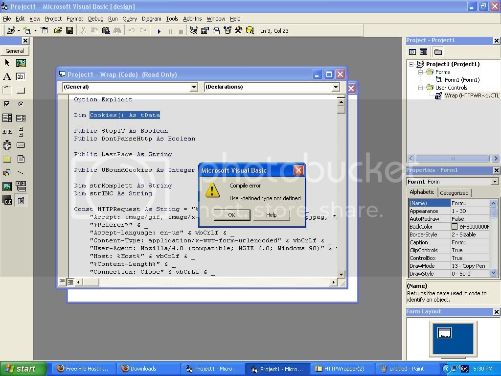The width and height of the screenshot is (501, 376).
Task: Select the OptionButton control in toolbox
Action: [21, 104]
